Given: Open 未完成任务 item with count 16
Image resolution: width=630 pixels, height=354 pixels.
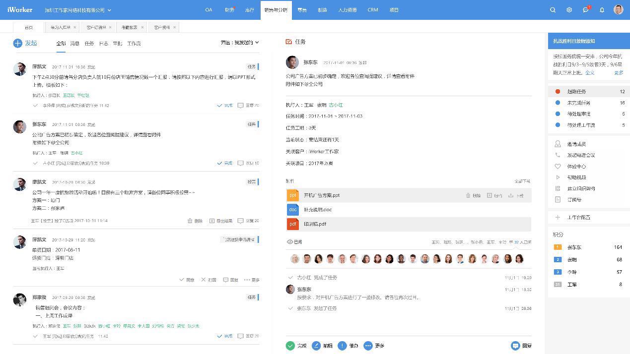Looking at the screenshot, I should 589,103.
